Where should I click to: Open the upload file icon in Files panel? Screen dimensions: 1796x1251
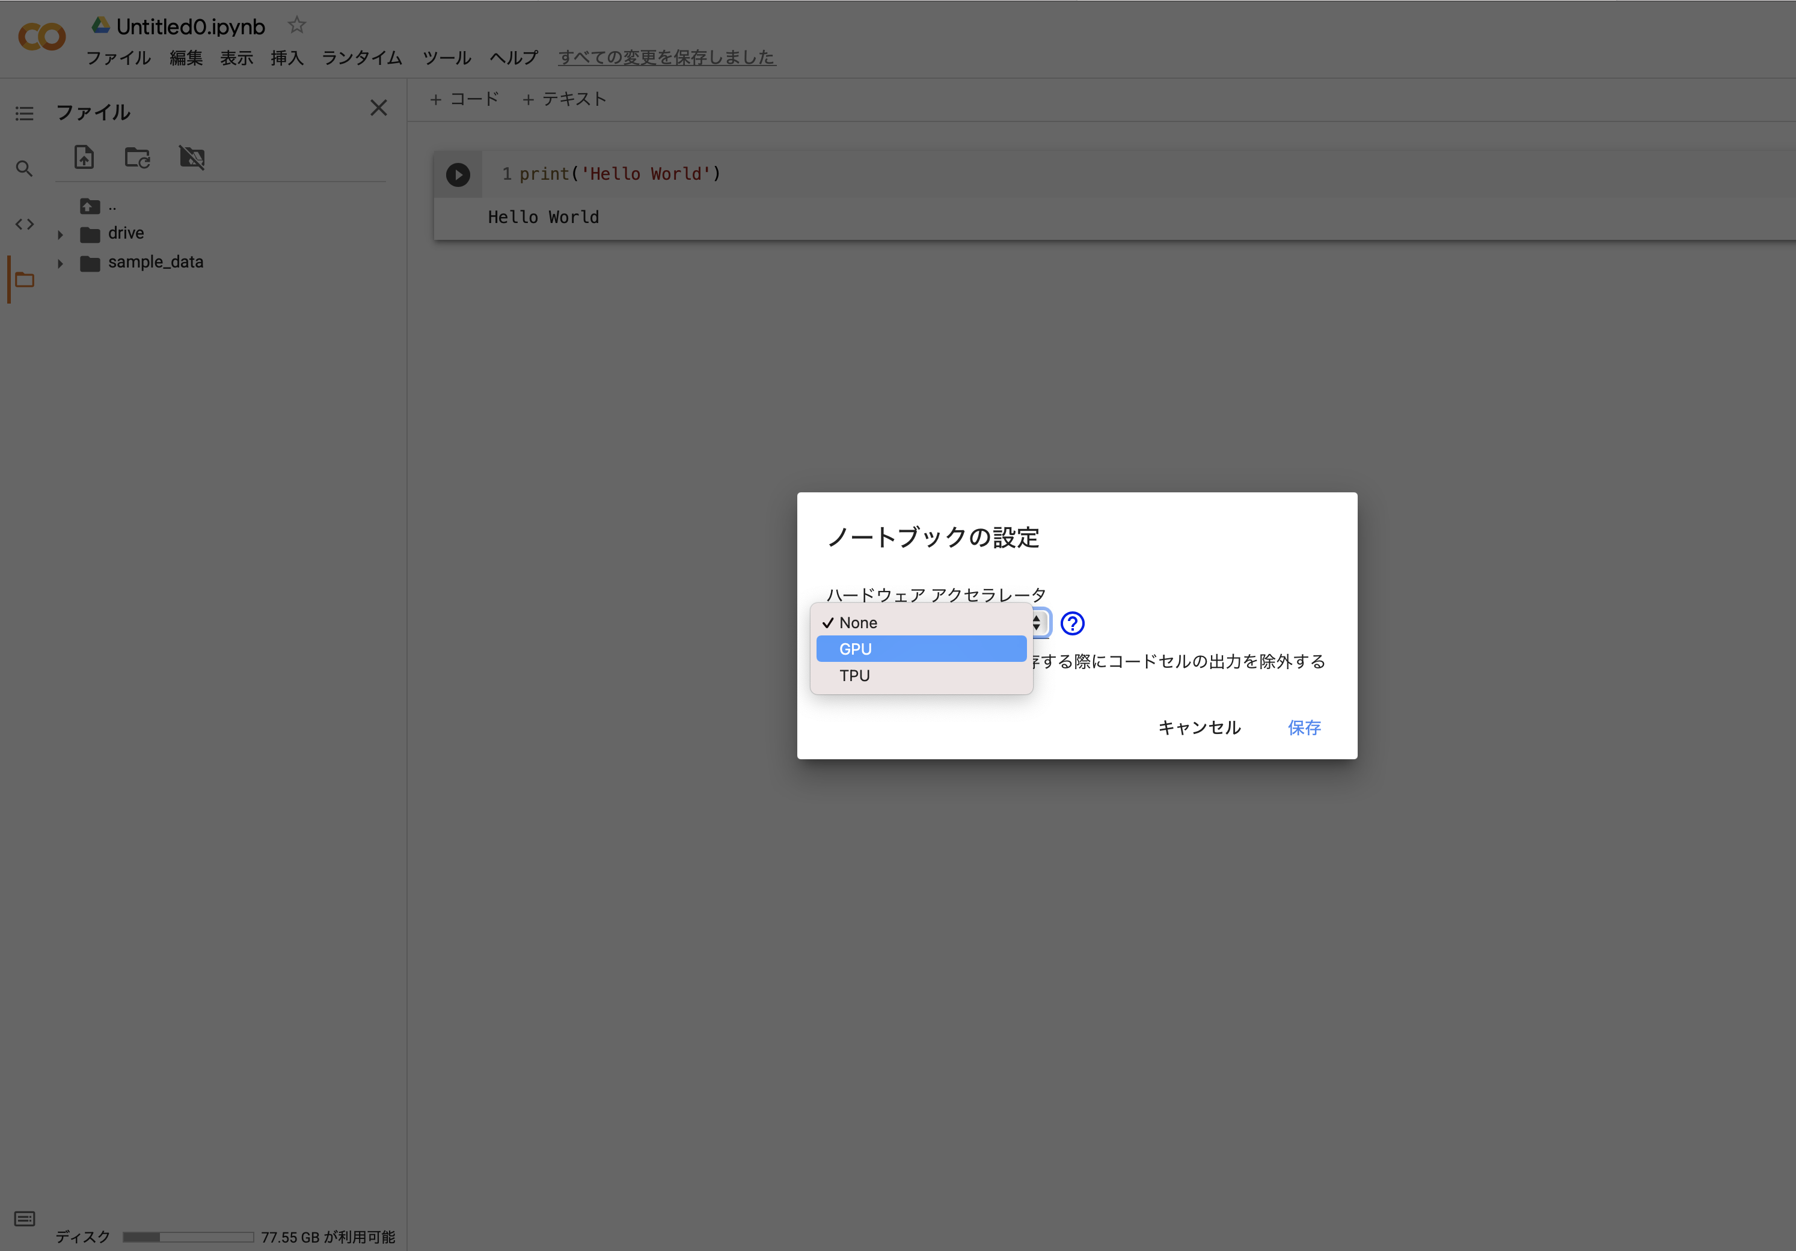click(x=84, y=156)
